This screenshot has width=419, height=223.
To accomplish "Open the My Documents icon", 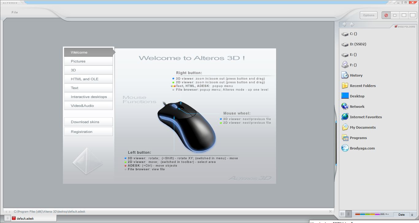I will 345,127.
